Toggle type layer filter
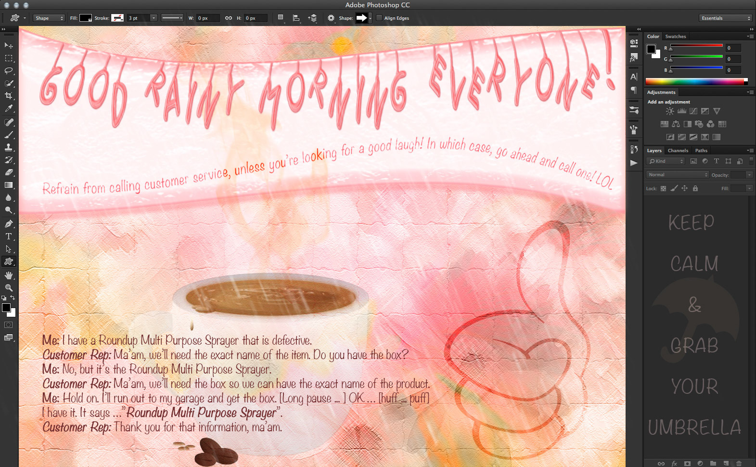This screenshot has height=467, width=756. (x=717, y=161)
